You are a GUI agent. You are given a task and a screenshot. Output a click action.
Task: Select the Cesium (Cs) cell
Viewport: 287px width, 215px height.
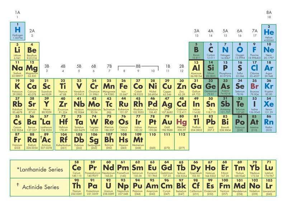click(x=17, y=123)
